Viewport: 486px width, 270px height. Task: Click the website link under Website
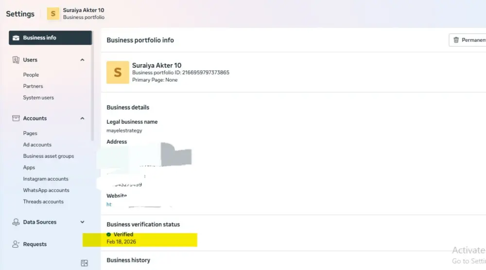pos(109,204)
